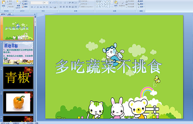
Task: Toggle Italic formatting
Action: (35, 7)
